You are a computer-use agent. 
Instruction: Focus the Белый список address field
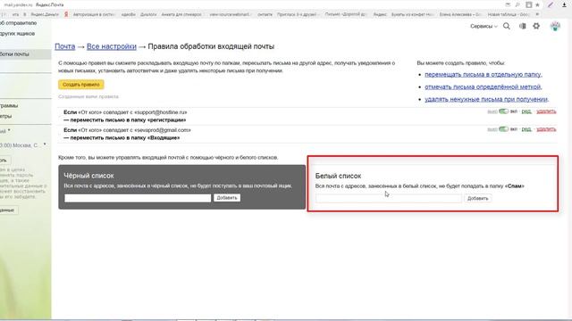[389, 198]
